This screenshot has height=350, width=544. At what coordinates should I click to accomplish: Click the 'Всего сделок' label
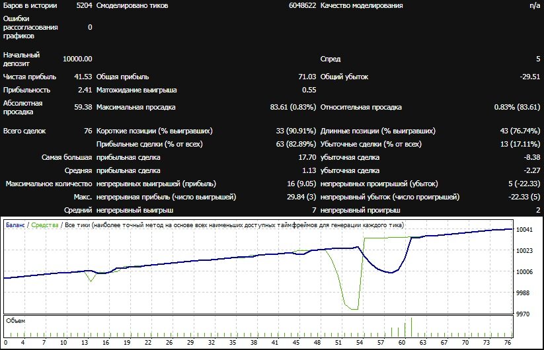[x=24, y=131]
